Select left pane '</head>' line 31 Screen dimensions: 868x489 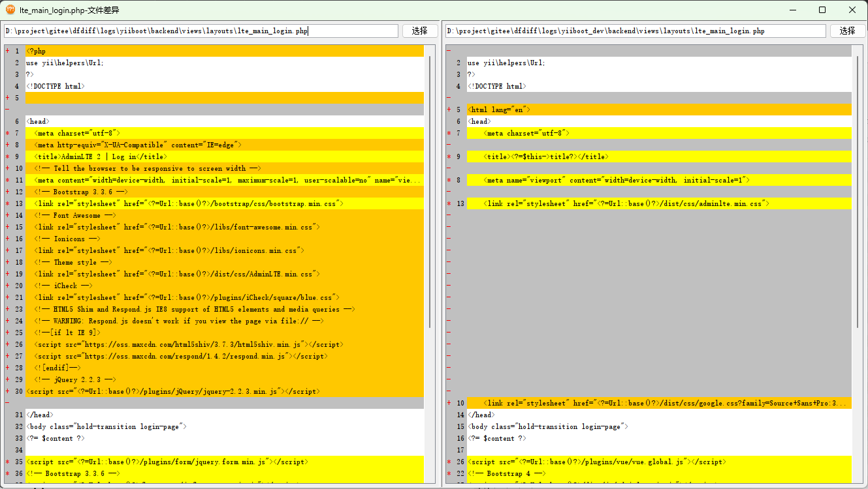coord(225,415)
